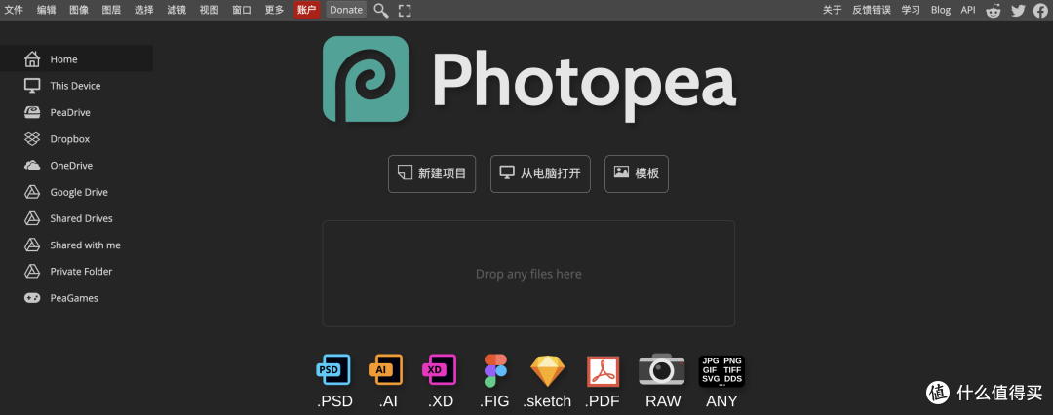Viewport: 1053px width, 415px height.
Task: Select Shared with me text
Action: pos(85,245)
